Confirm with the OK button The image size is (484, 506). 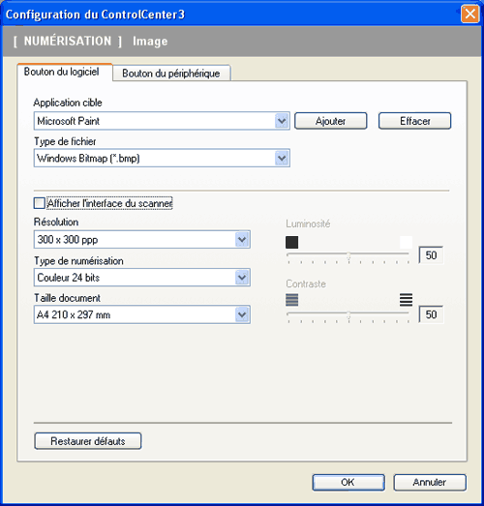pyautogui.click(x=348, y=482)
